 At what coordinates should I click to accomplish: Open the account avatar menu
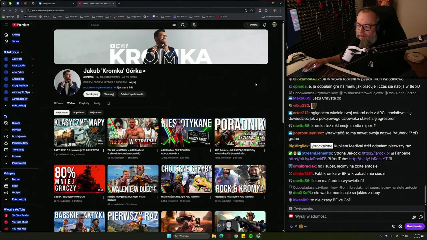[274, 25]
